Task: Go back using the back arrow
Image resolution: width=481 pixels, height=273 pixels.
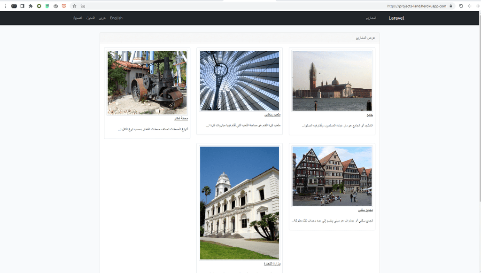Action: tap(478, 6)
